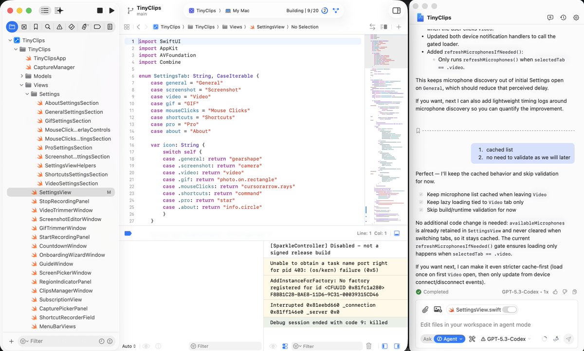Add a new editor pane
The height and width of the screenshot is (351, 584).
[399, 27]
